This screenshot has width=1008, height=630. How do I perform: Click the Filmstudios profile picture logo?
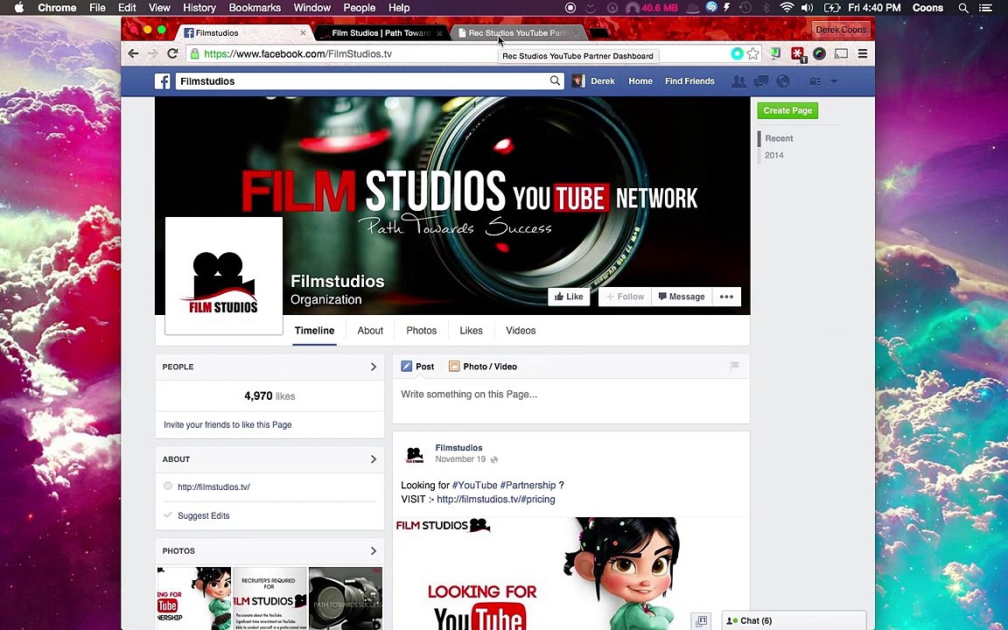click(224, 276)
